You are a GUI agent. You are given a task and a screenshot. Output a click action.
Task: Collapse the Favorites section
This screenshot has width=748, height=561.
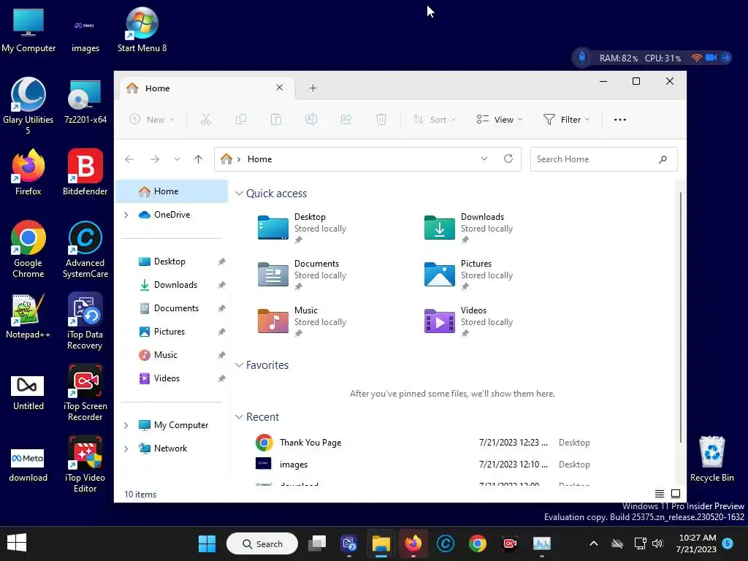click(x=239, y=365)
